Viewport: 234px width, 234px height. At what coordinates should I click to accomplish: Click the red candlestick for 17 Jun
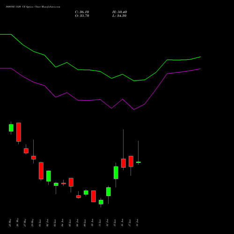(x=131, y=161)
